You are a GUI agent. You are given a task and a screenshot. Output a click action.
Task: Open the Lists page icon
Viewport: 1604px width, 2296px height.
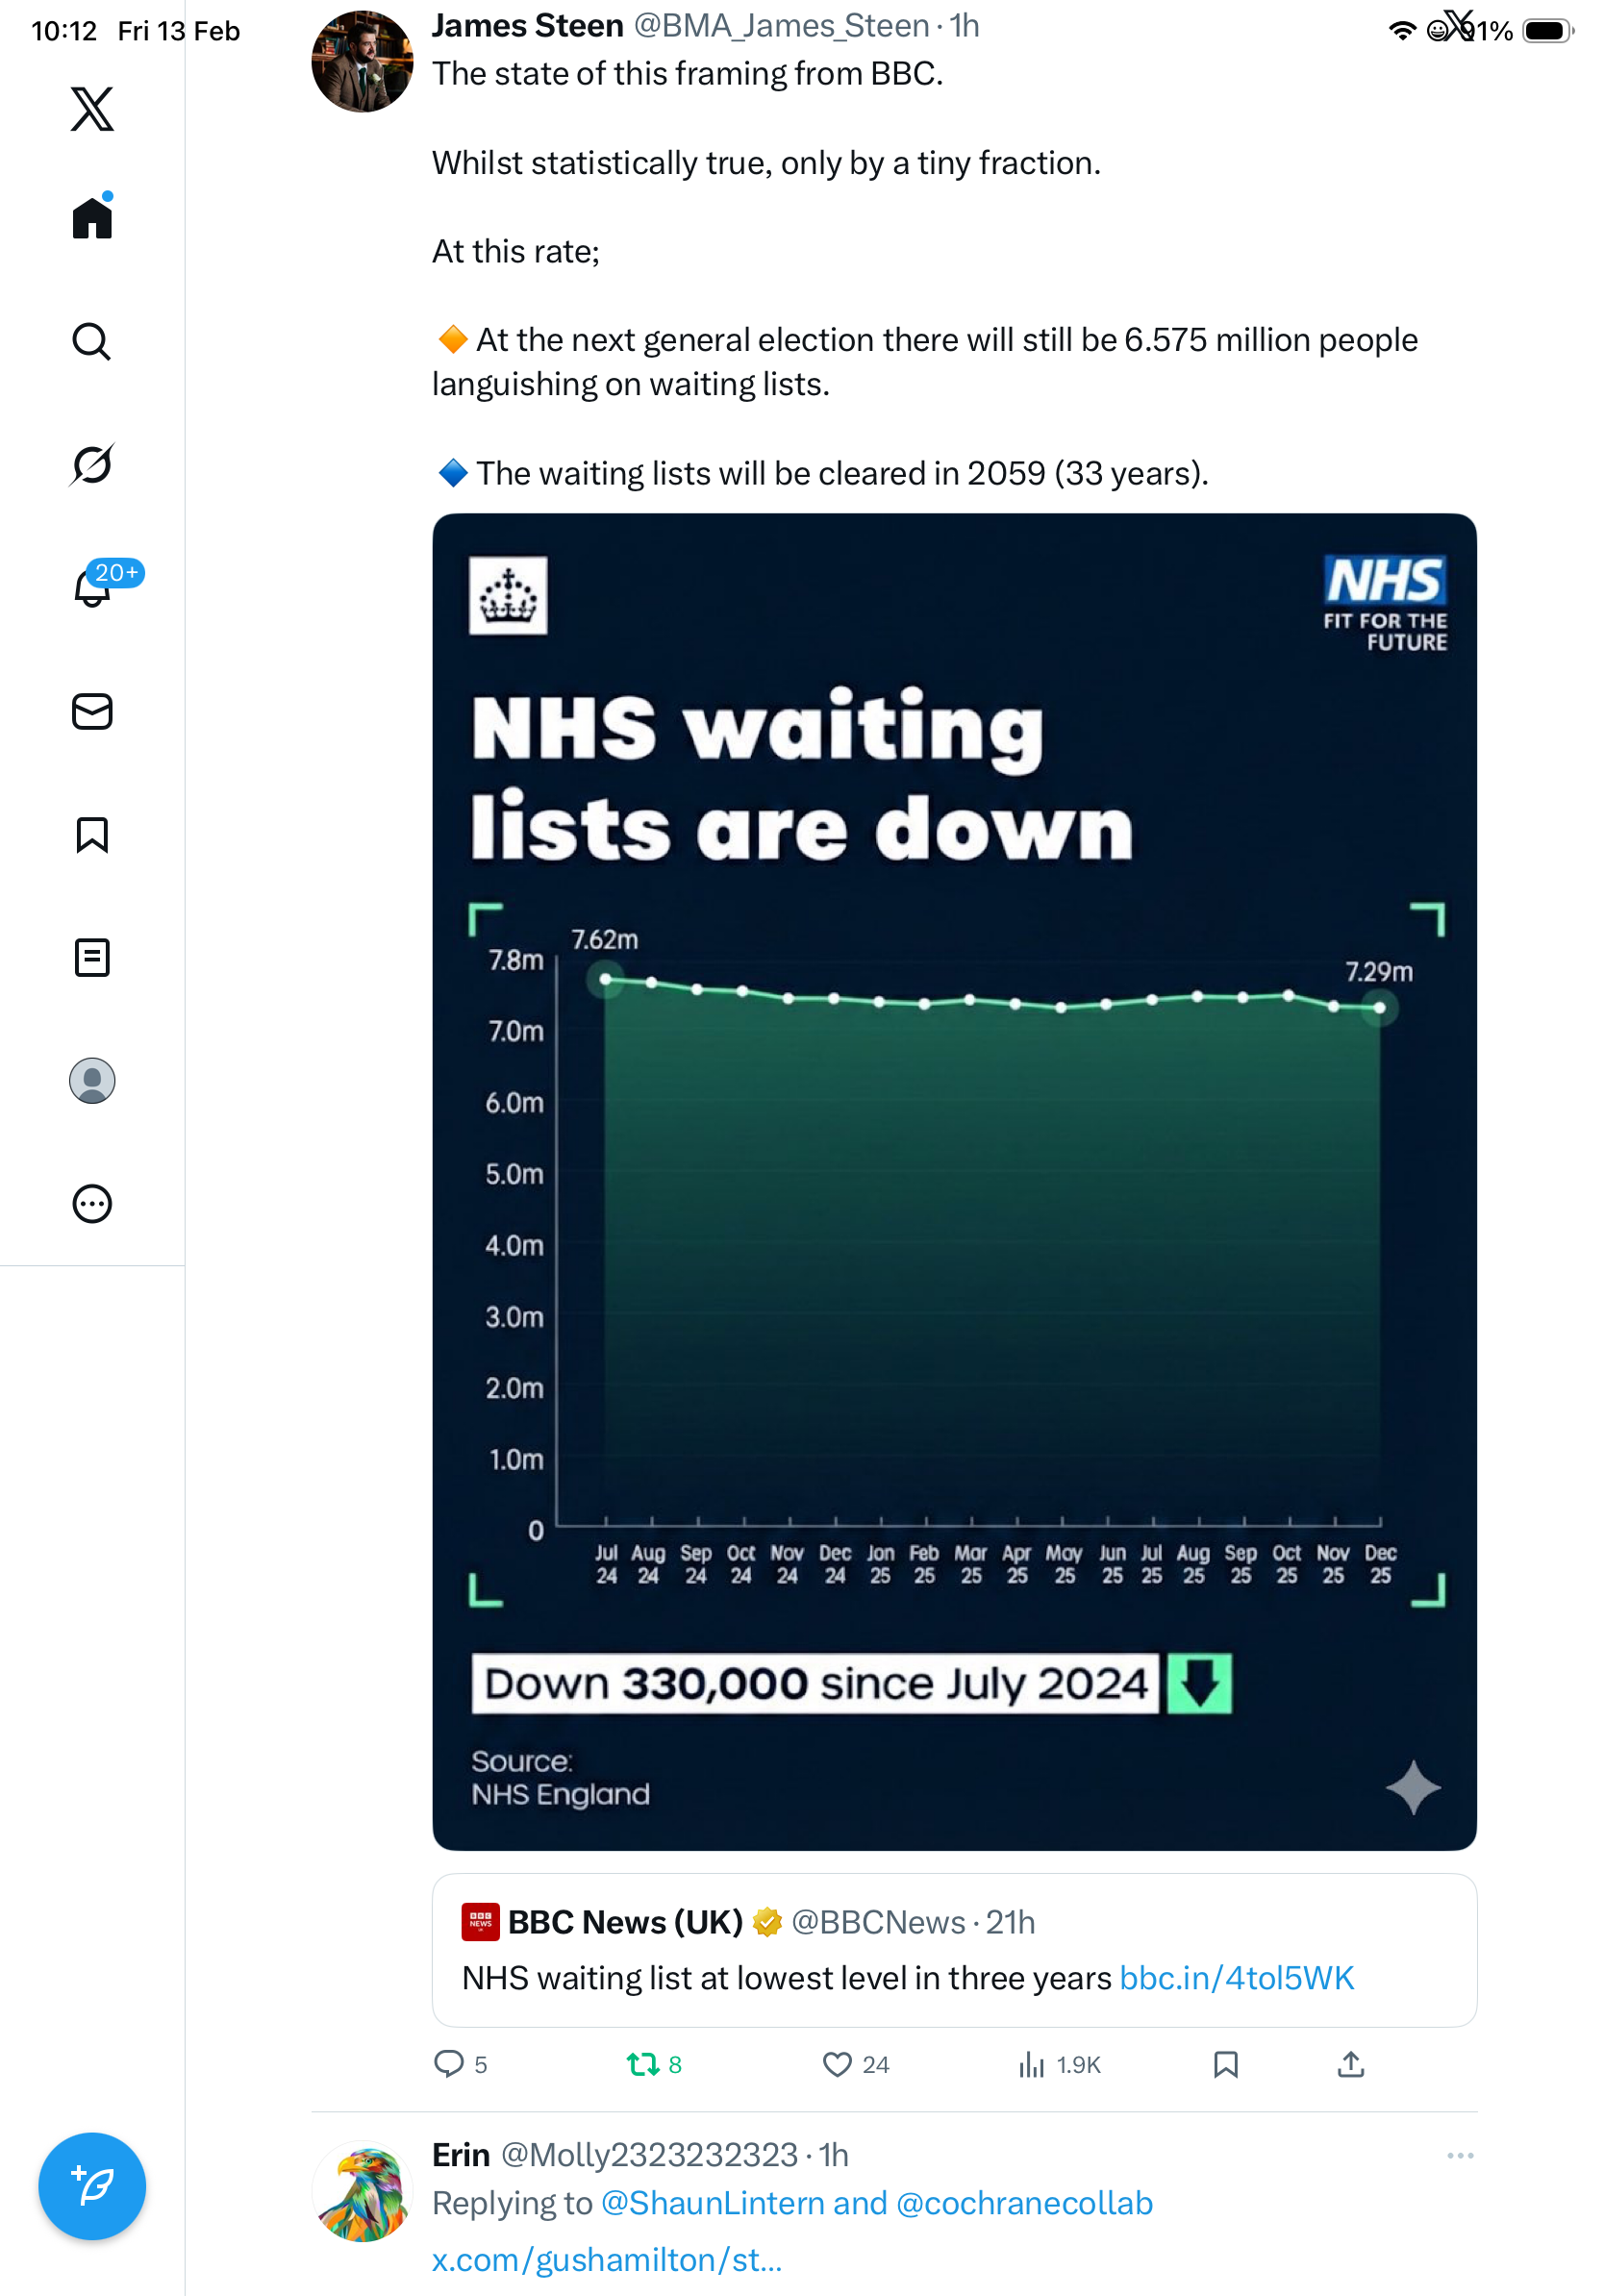coord(92,958)
